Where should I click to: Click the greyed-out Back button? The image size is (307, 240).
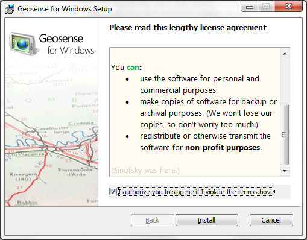[152, 220]
